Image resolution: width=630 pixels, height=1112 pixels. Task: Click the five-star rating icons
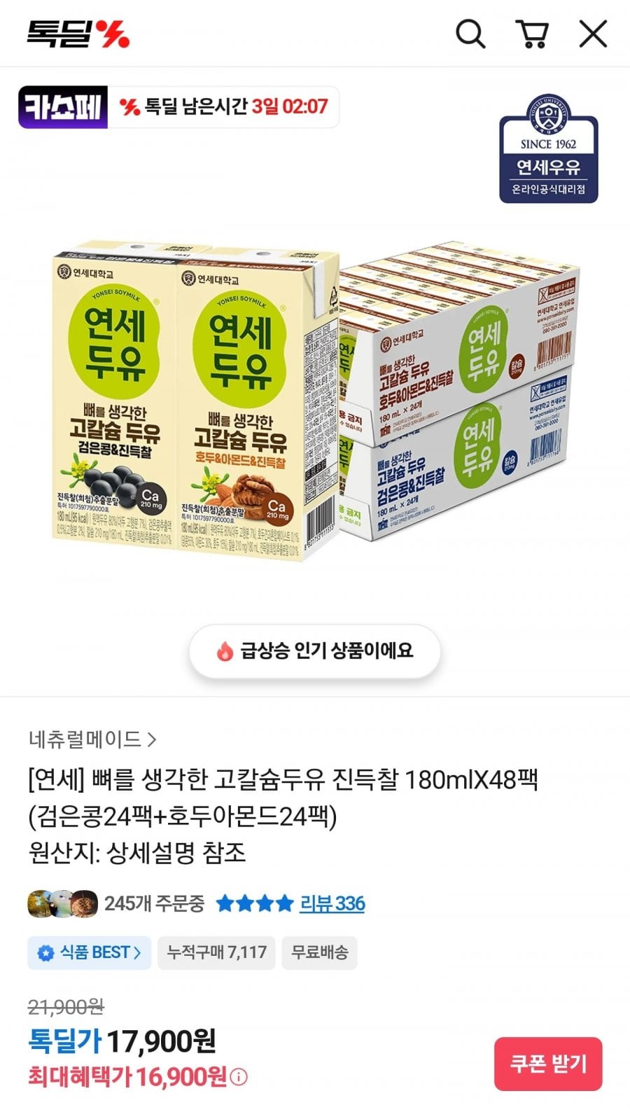coord(255,903)
